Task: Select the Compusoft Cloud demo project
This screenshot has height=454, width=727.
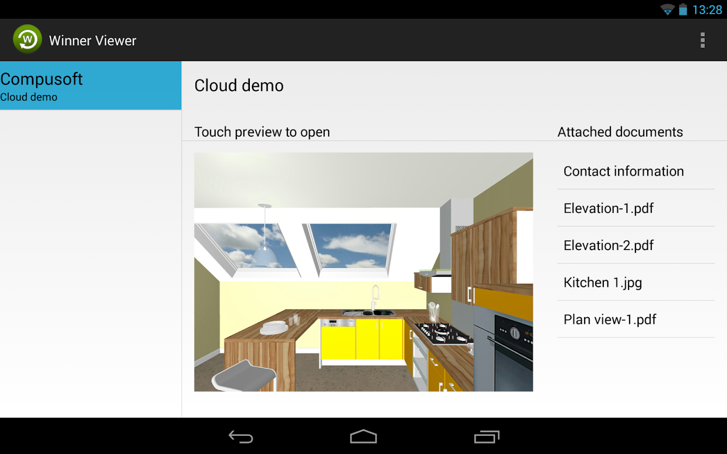Action: [x=90, y=86]
